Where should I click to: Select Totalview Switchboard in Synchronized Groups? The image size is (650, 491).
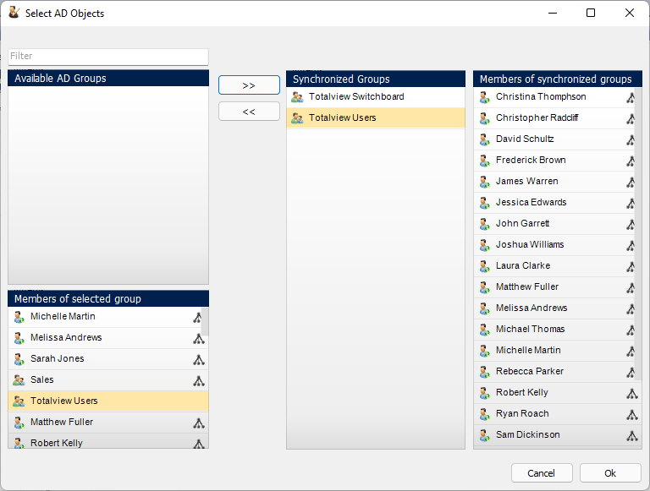[x=376, y=97]
